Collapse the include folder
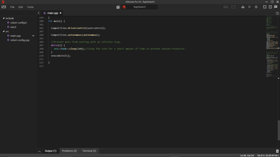Viewport: 280px width, 157px height. tap(4, 18)
